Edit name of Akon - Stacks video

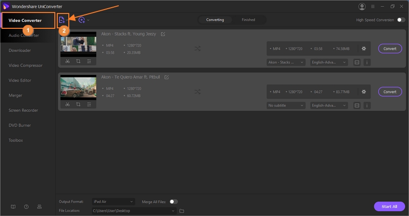(163, 34)
